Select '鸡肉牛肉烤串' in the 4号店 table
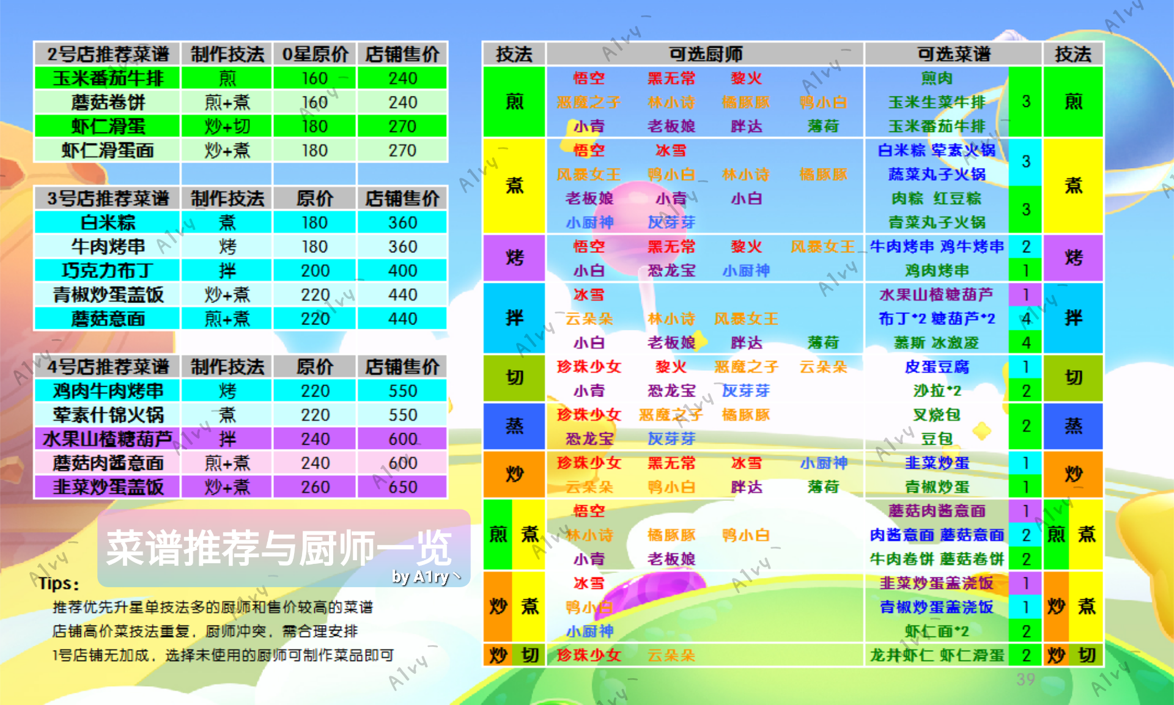 point(108,390)
